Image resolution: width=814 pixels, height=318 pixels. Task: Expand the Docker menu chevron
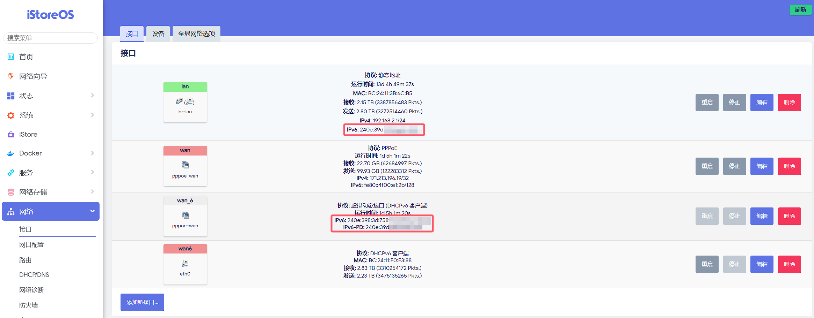coord(92,153)
